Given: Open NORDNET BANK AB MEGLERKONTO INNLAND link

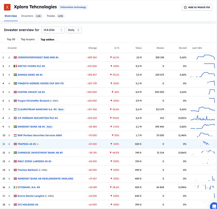Looking at the screenshot, I should [45, 179].
